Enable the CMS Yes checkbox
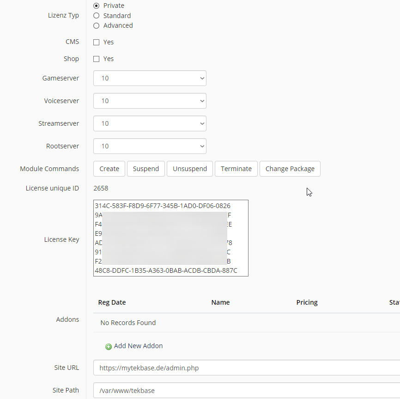 [97, 42]
